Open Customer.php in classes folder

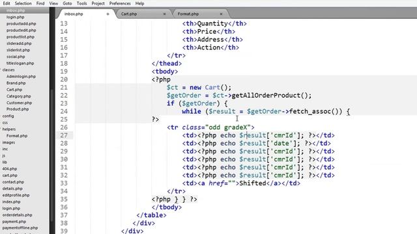tap(19, 103)
